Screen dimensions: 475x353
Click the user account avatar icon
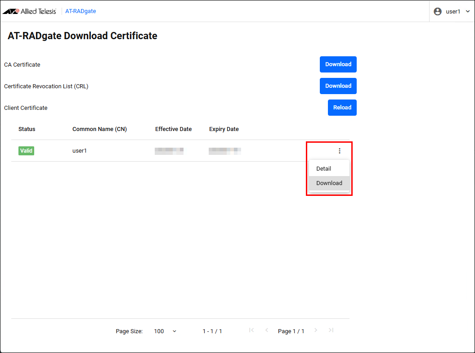coord(437,12)
